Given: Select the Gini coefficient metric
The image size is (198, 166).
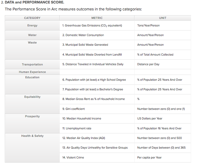Looking at the screenshot, I should pyautogui.click(x=74, y=109).
